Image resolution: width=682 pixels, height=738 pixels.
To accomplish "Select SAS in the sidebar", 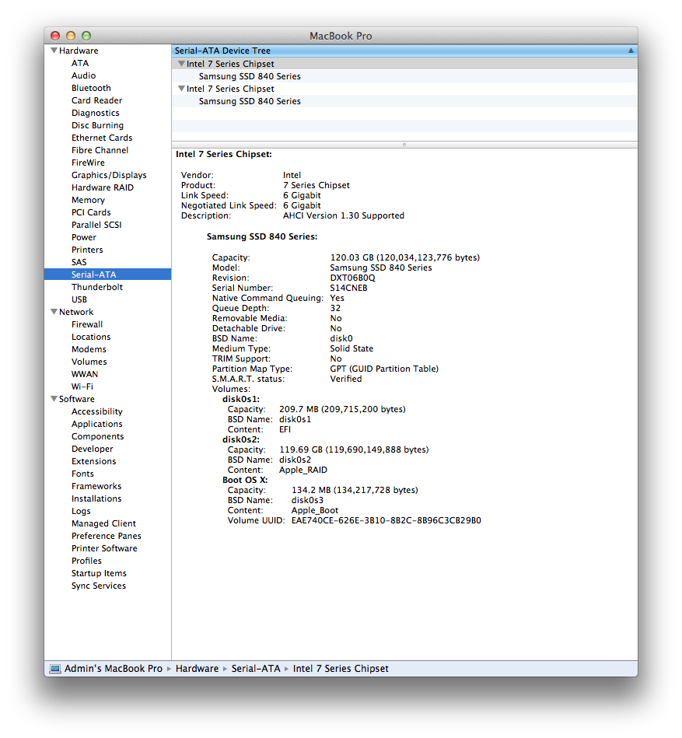I will tap(79, 262).
